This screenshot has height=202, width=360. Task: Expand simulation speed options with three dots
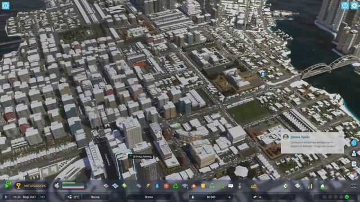coord(43,197)
